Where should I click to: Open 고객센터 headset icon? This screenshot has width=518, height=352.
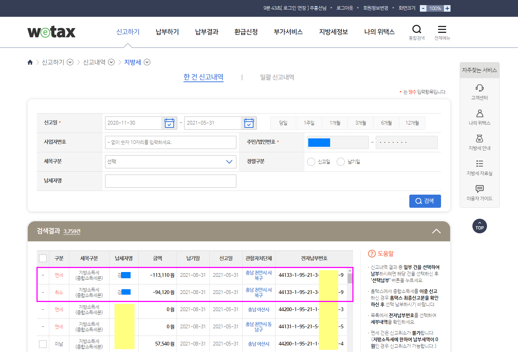pyautogui.click(x=479, y=88)
